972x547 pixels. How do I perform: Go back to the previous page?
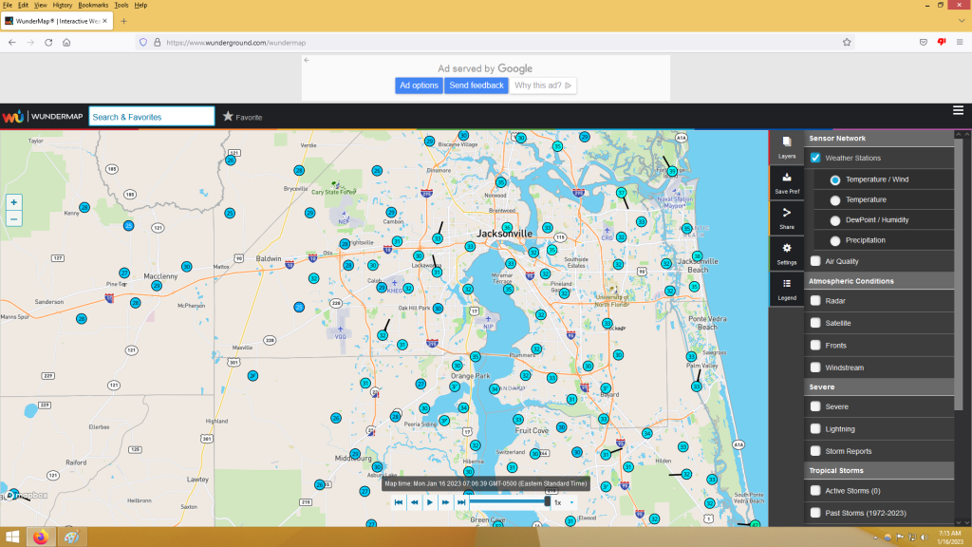(12, 42)
